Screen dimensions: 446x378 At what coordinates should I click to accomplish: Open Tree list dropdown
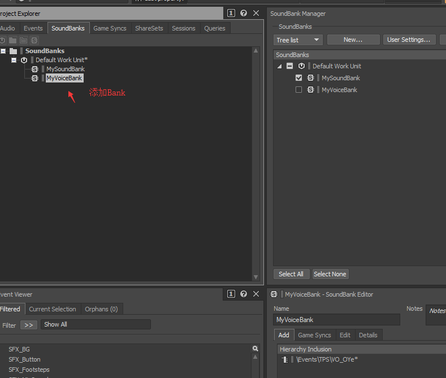coord(298,40)
